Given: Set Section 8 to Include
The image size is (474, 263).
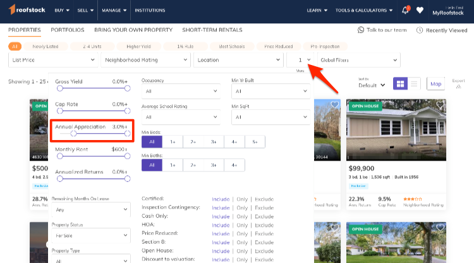Looking at the screenshot, I should point(221,242).
